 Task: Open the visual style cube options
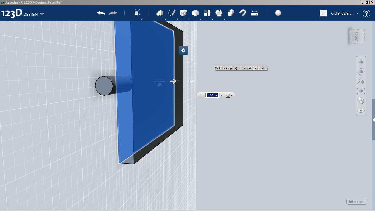pos(361,101)
